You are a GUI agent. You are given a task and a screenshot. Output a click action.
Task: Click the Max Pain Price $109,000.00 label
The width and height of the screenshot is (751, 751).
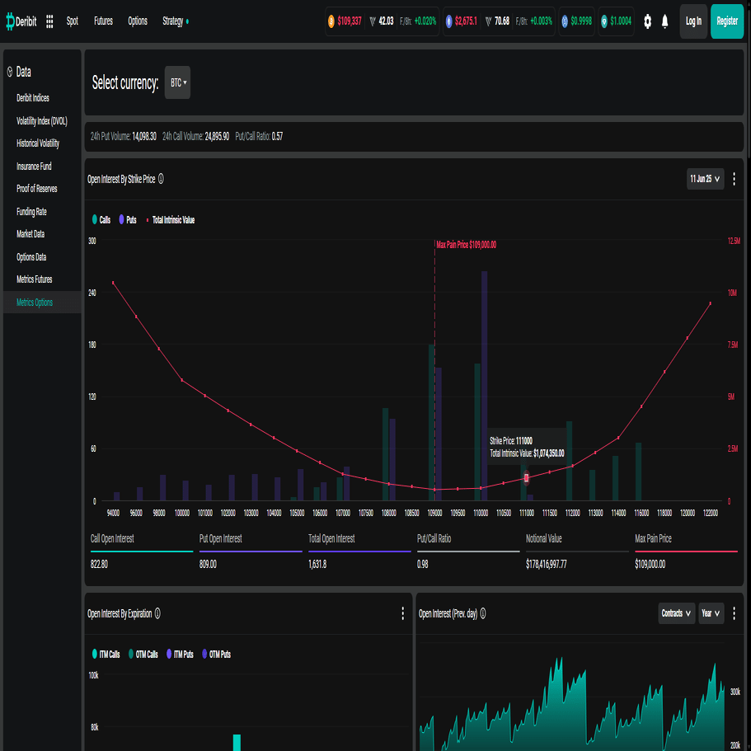467,245
